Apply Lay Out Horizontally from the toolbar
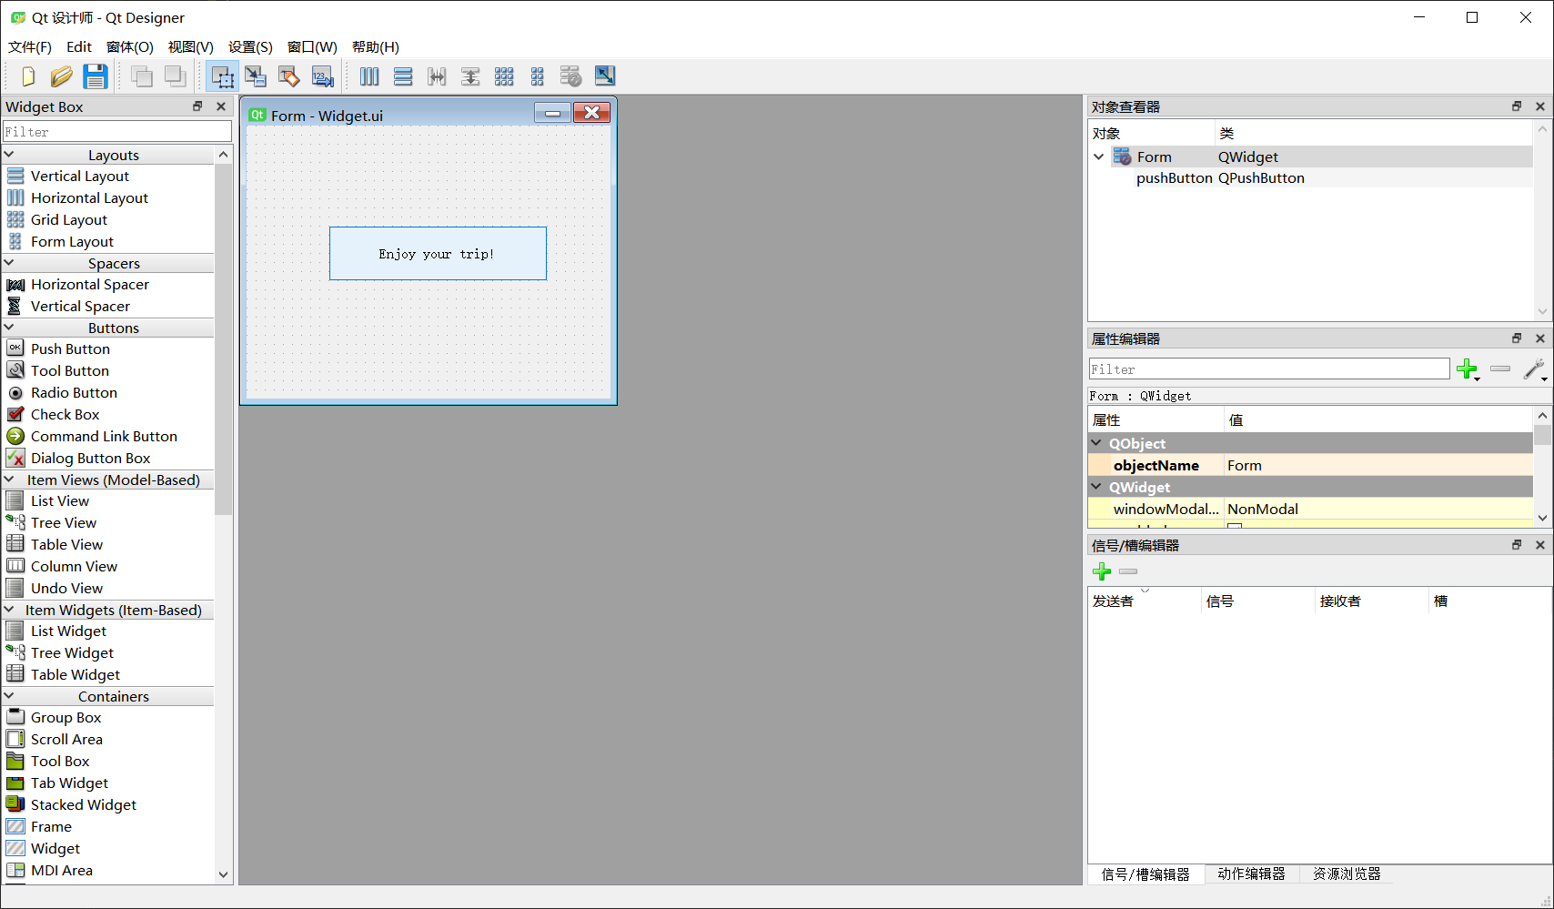 pos(369,76)
